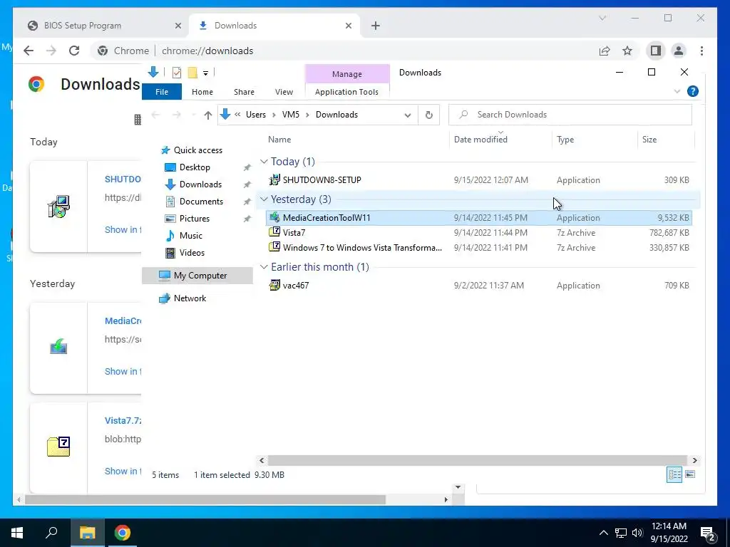Go back in Chrome with back arrow
Screen dimensions: 730x547
pos(29,51)
